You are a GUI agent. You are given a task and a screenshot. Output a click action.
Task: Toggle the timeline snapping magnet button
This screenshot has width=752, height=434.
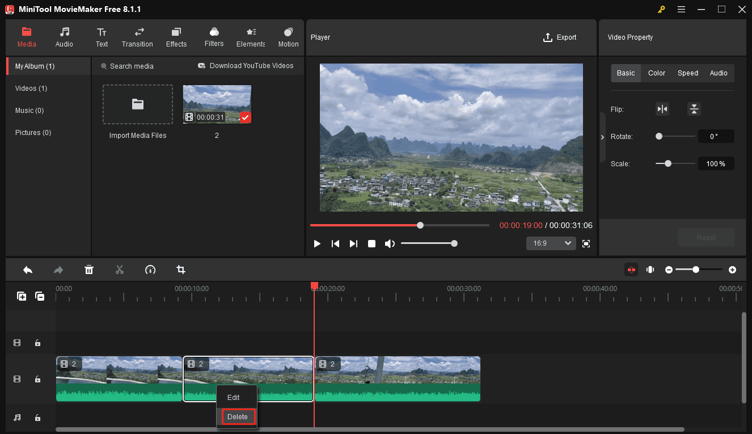click(x=631, y=270)
